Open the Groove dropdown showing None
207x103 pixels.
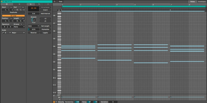[19, 27]
